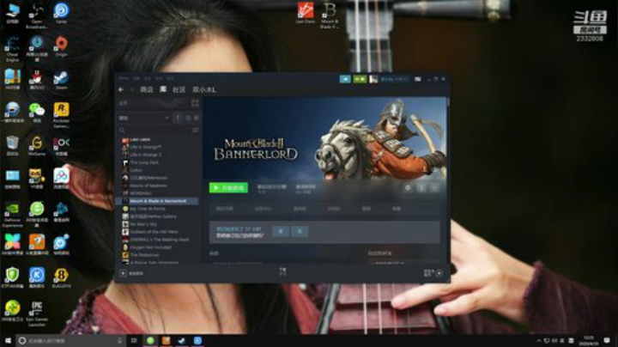Open the GeForce Experience desktop icon
618x347 pixels.
(x=12, y=215)
